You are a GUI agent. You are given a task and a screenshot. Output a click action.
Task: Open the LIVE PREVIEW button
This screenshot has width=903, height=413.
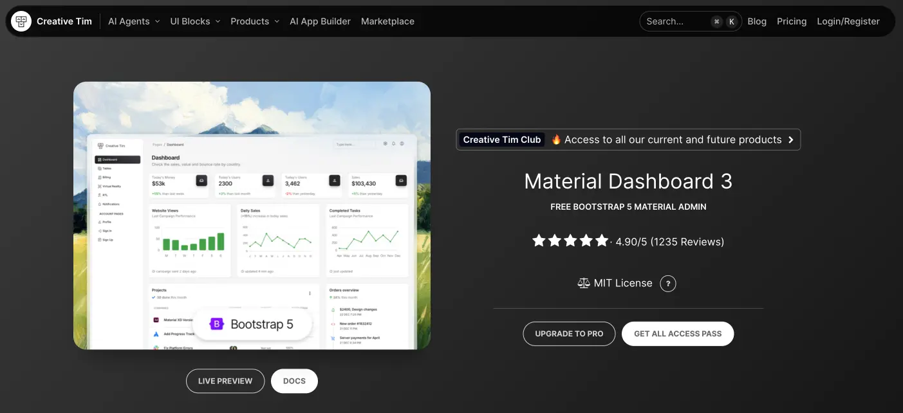pyautogui.click(x=225, y=381)
